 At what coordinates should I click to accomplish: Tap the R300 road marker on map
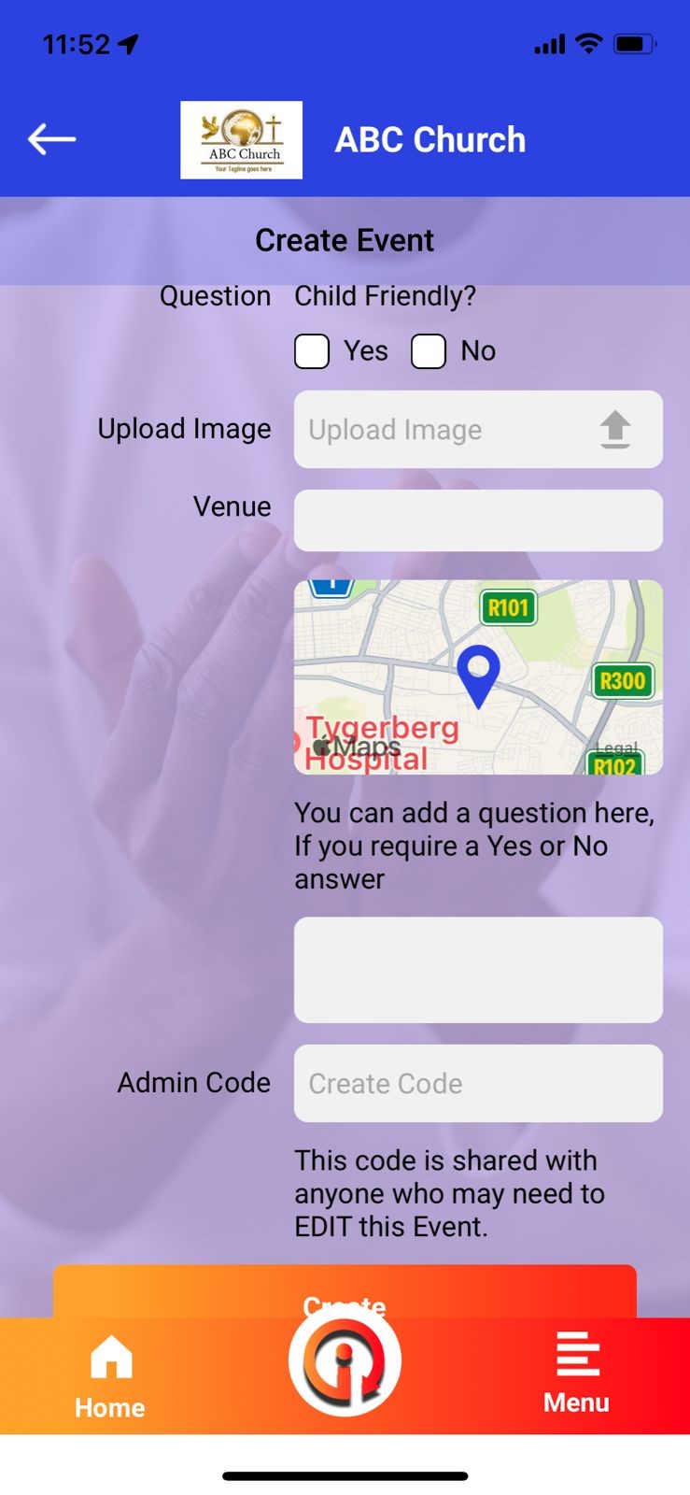(x=622, y=680)
